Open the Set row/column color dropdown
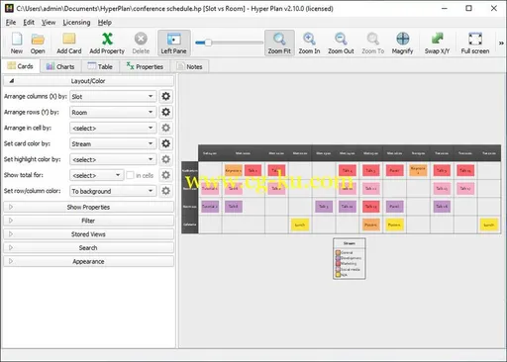 pos(113,191)
